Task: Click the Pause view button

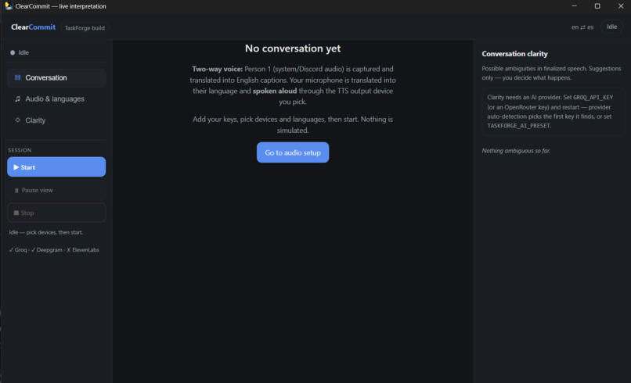Action: coord(56,190)
